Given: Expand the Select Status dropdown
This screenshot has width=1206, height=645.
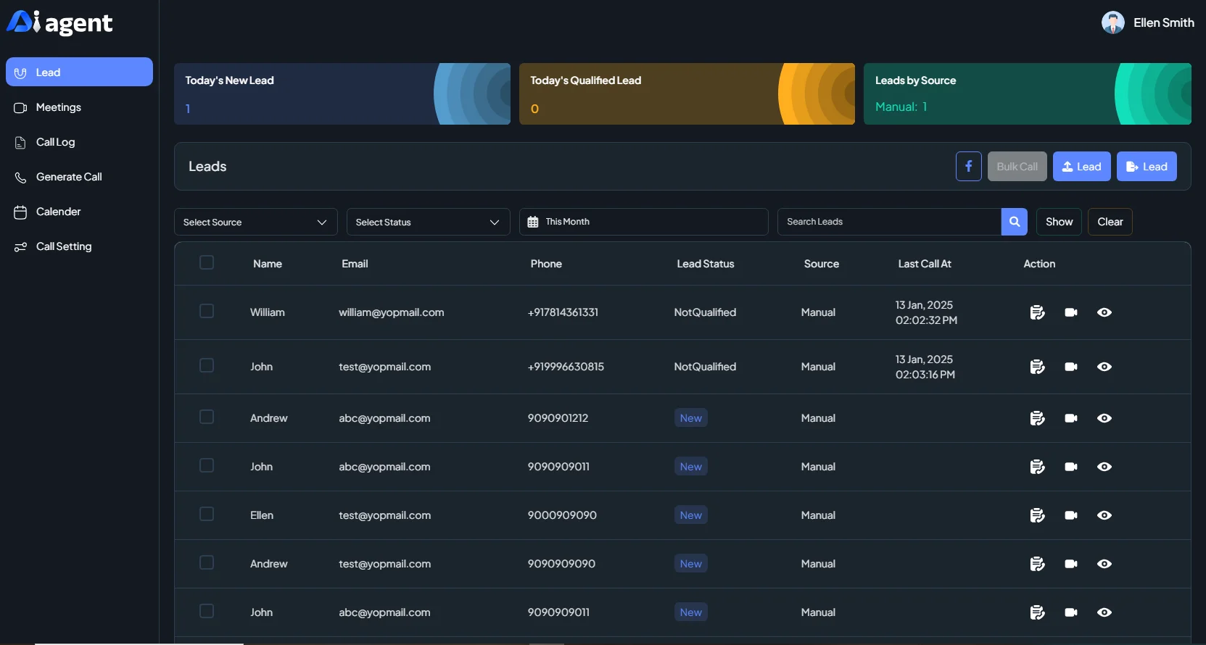Looking at the screenshot, I should coord(428,222).
